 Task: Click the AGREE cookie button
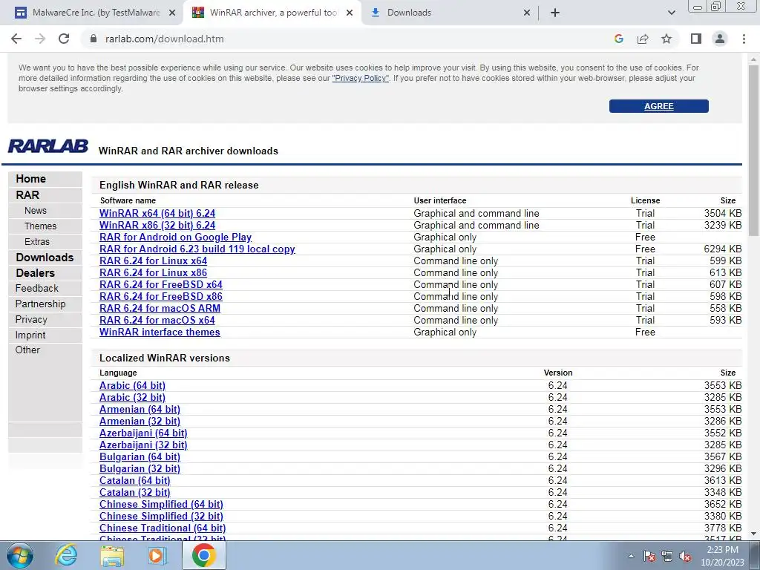(x=659, y=106)
